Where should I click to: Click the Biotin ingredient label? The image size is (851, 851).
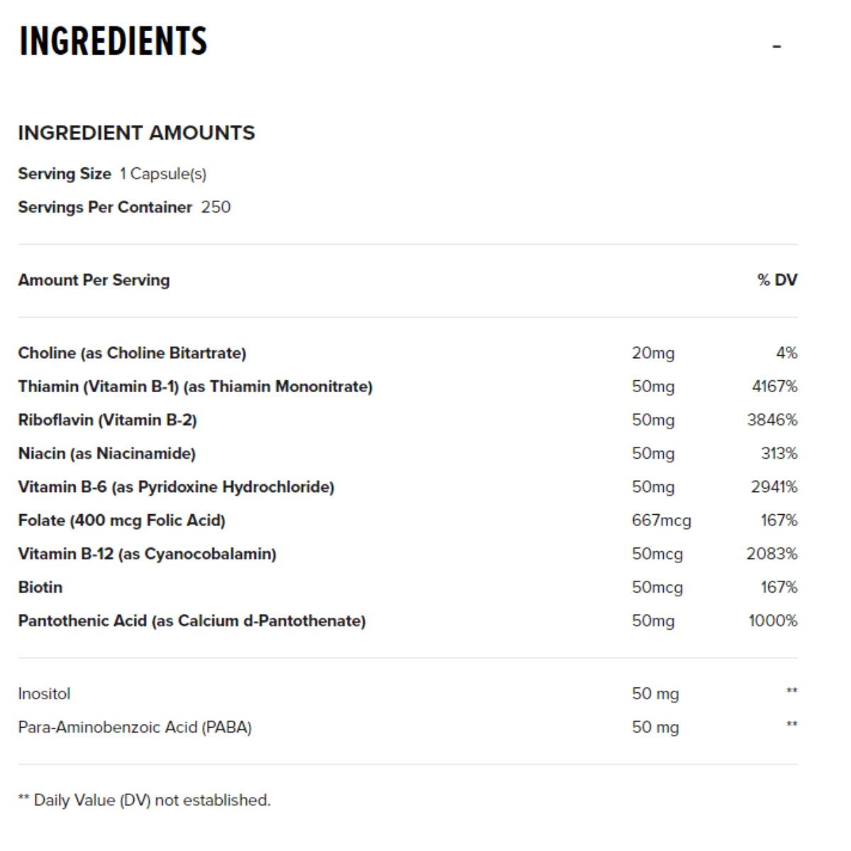40,587
